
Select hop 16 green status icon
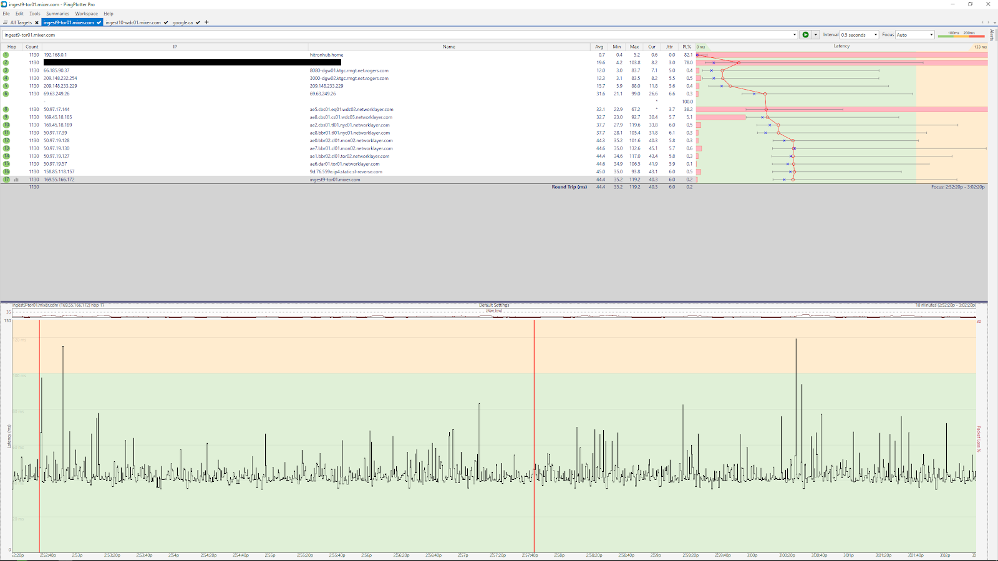[x=6, y=171]
